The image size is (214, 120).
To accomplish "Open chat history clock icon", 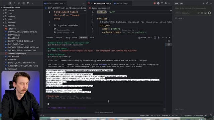I will [x=207, y=3].
